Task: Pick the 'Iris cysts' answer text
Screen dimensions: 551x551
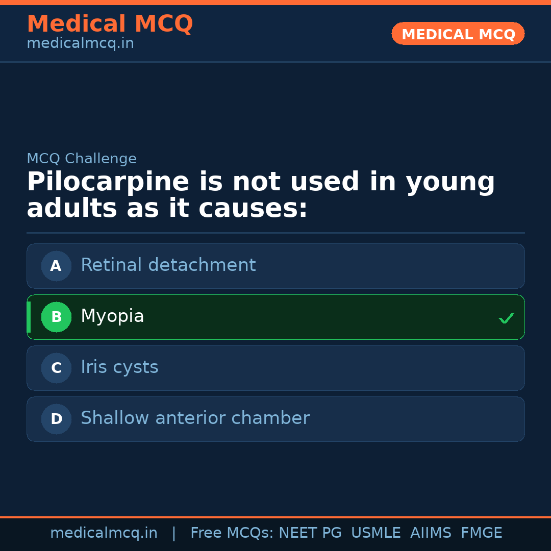Action: (119, 367)
